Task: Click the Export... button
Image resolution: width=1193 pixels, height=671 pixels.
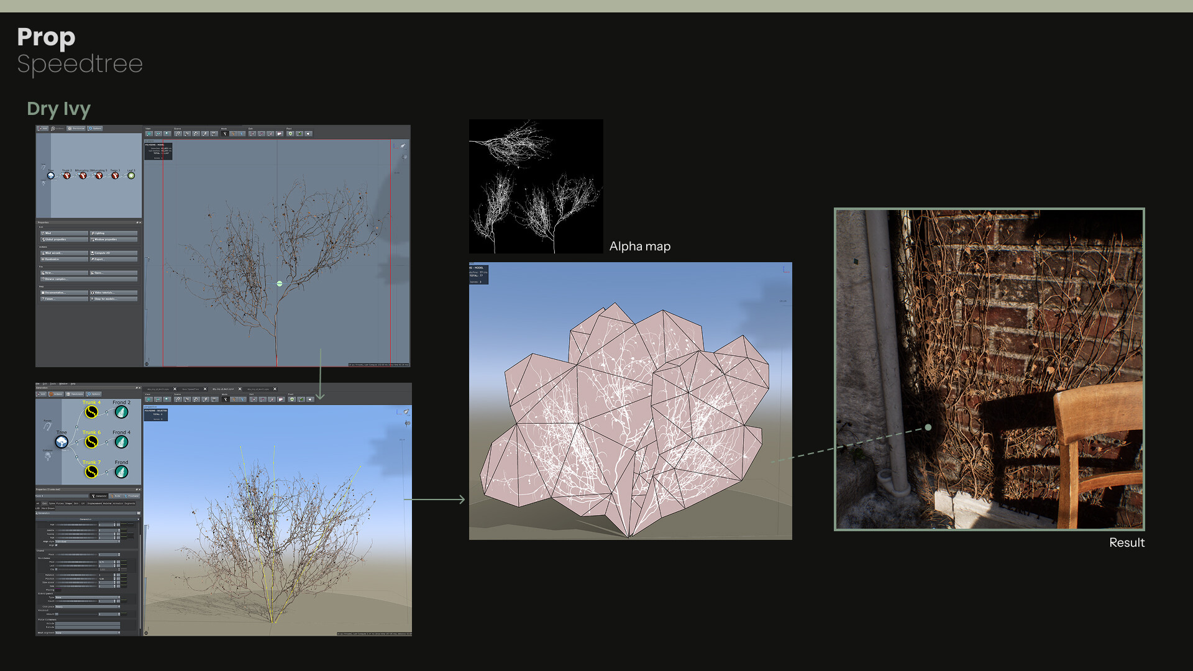Action: click(114, 259)
